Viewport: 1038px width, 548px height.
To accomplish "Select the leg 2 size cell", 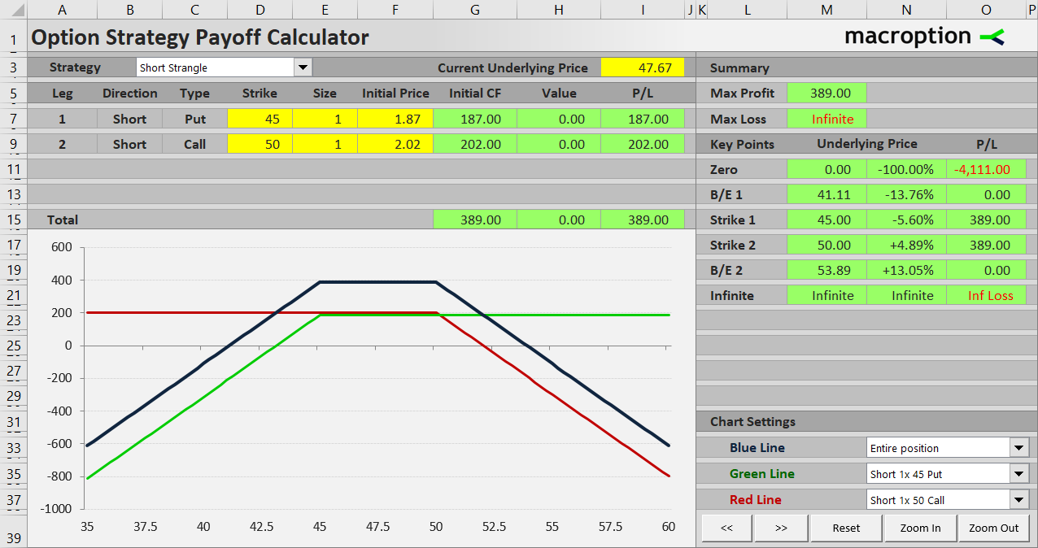I will [325, 144].
